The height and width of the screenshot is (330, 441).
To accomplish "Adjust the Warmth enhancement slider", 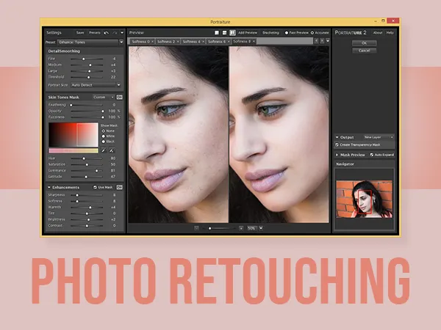I will [x=87, y=208].
